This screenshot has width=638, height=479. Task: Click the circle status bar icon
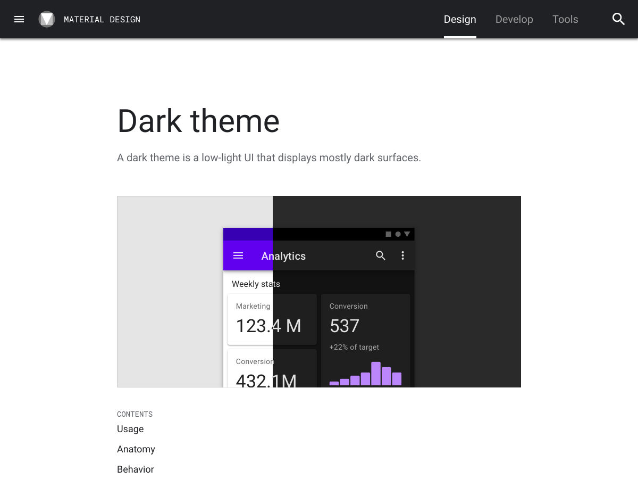398,234
